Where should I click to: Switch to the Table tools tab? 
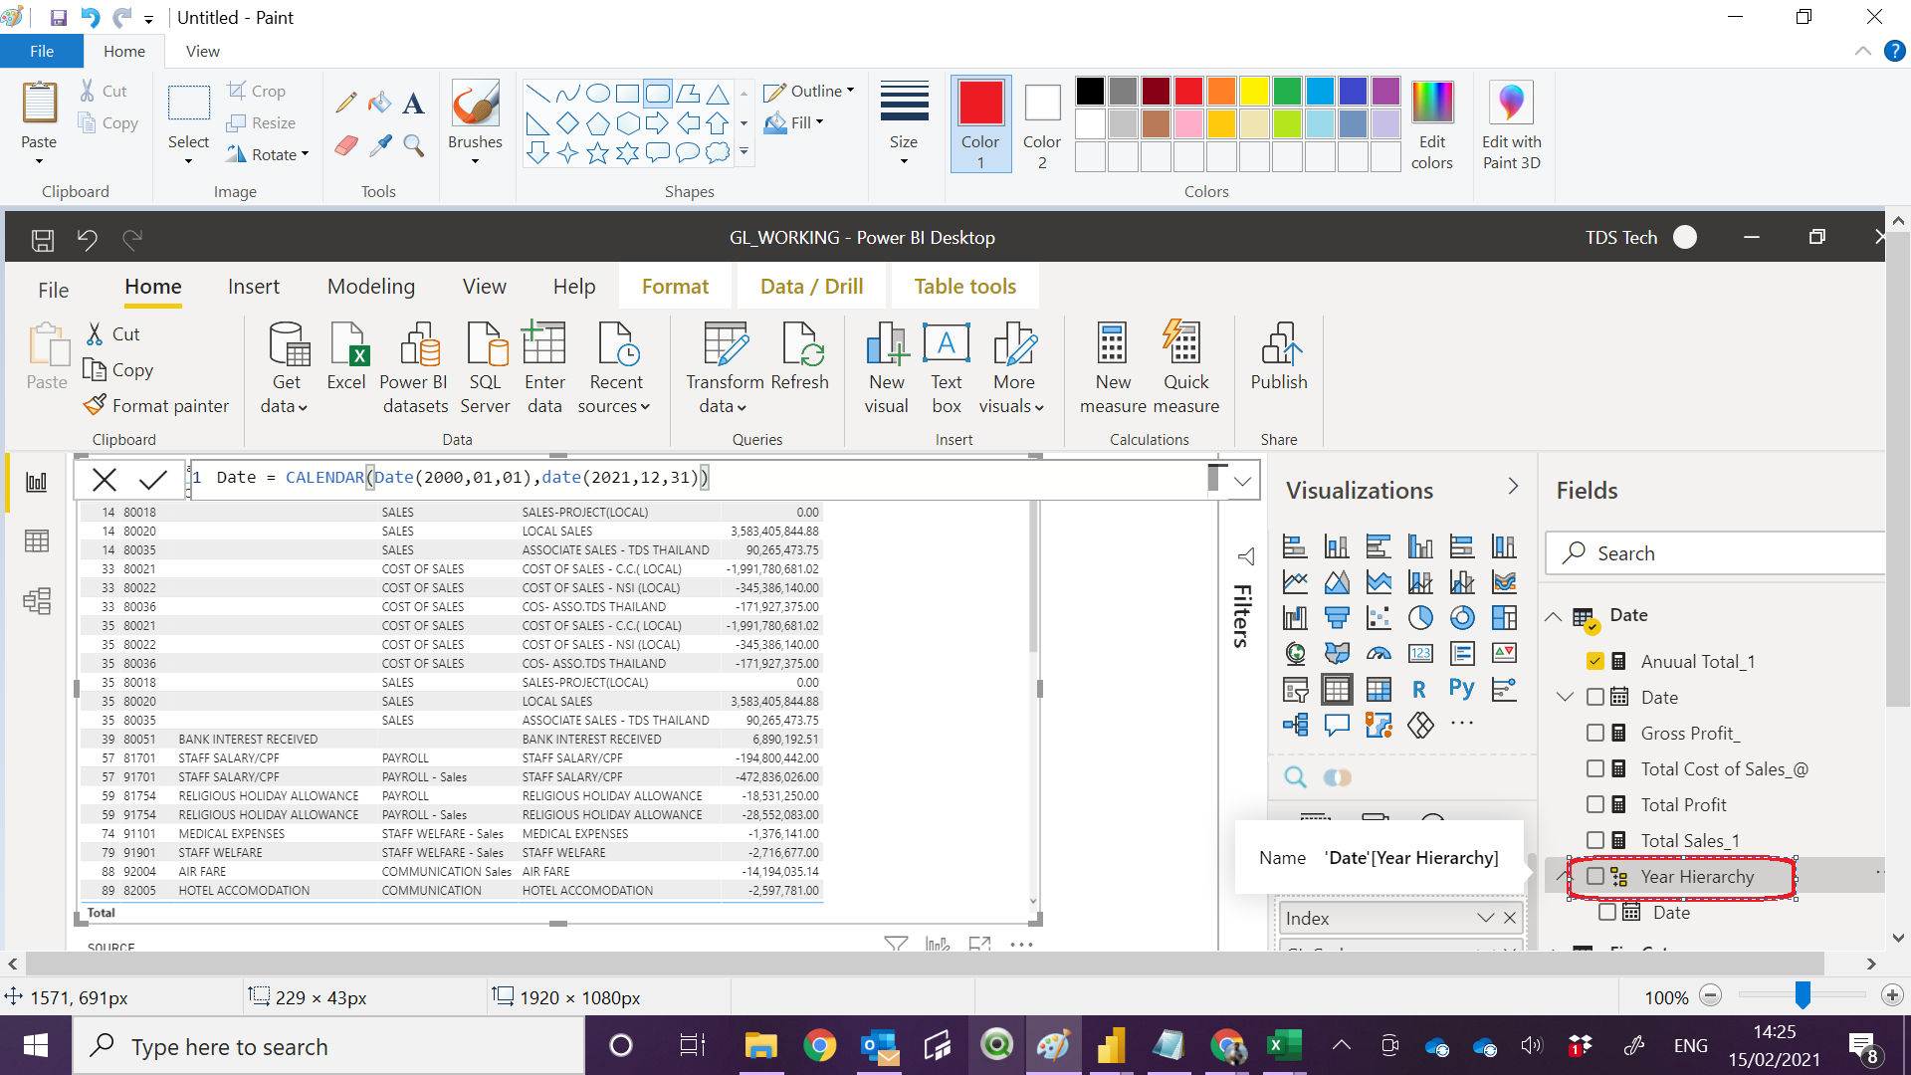pos(964,287)
